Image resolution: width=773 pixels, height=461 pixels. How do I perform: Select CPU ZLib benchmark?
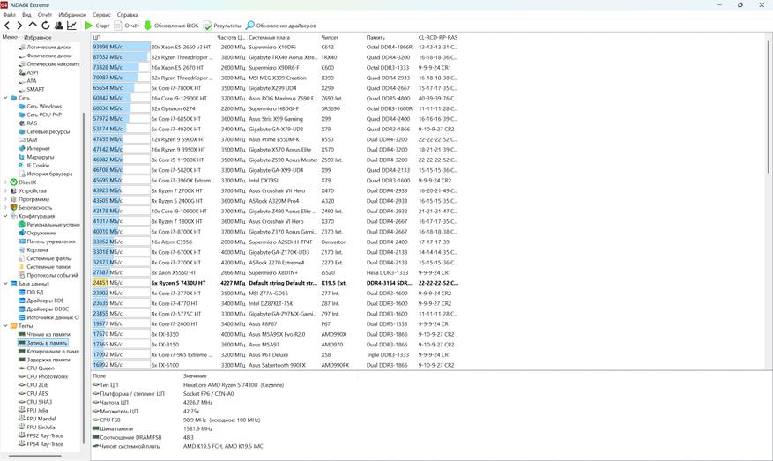(x=33, y=385)
